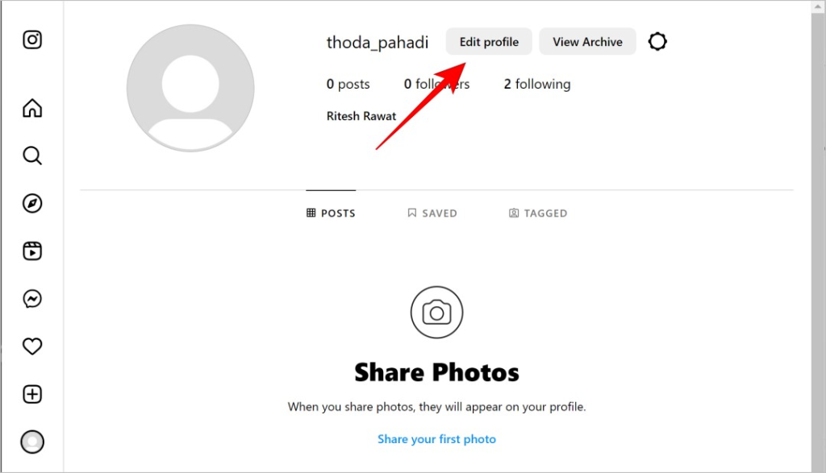This screenshot has width=826, height=473.
Task: Switch to the SAVED tab
Action: pos(432,213)
